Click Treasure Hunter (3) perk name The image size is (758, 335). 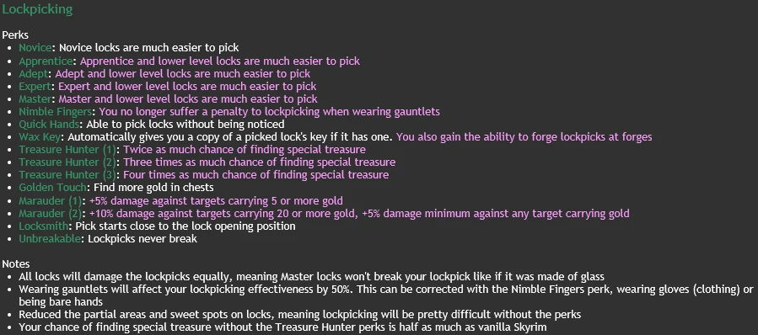click(x=67, y=175)
